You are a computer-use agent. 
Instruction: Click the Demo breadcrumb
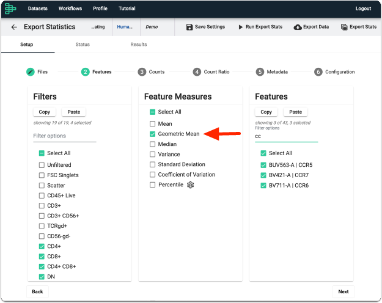tap(152, 27)
